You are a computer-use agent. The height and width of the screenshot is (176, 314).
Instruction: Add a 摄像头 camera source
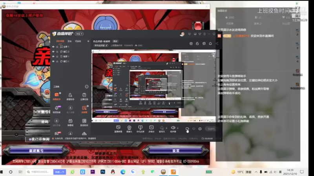pyautogui.click(x=130, y=129)
